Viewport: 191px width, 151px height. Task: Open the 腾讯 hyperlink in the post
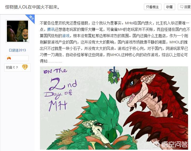click(51, 29)
